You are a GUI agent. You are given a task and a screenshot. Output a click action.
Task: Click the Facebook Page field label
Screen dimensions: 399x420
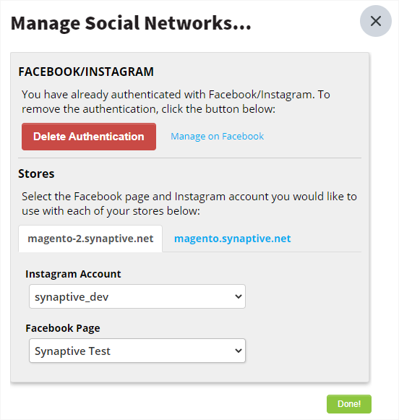click(63, 328)
